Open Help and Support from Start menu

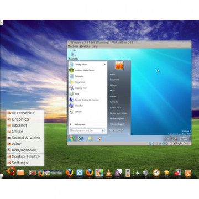[117, 124]
